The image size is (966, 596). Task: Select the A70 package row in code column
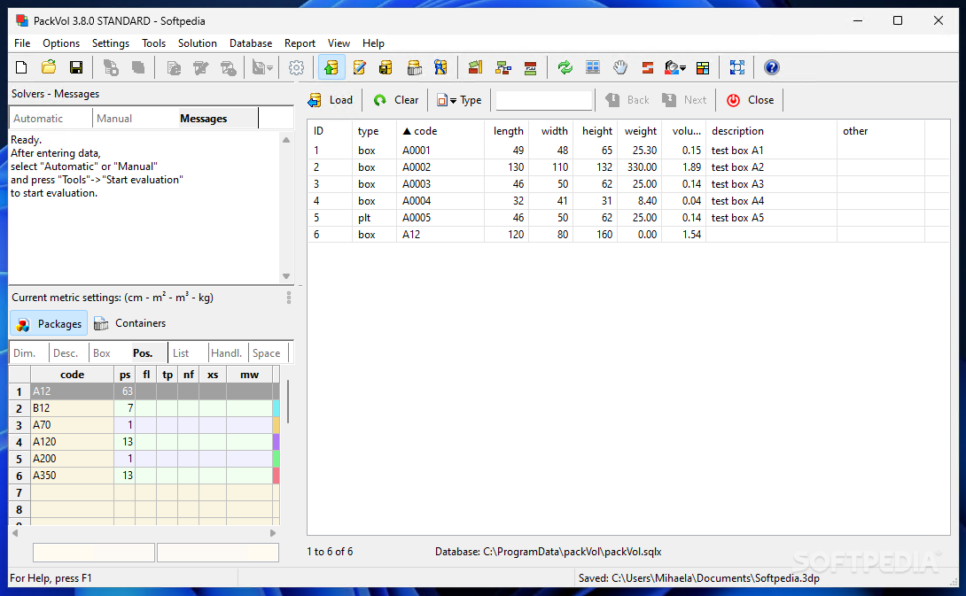coord(72,425)
